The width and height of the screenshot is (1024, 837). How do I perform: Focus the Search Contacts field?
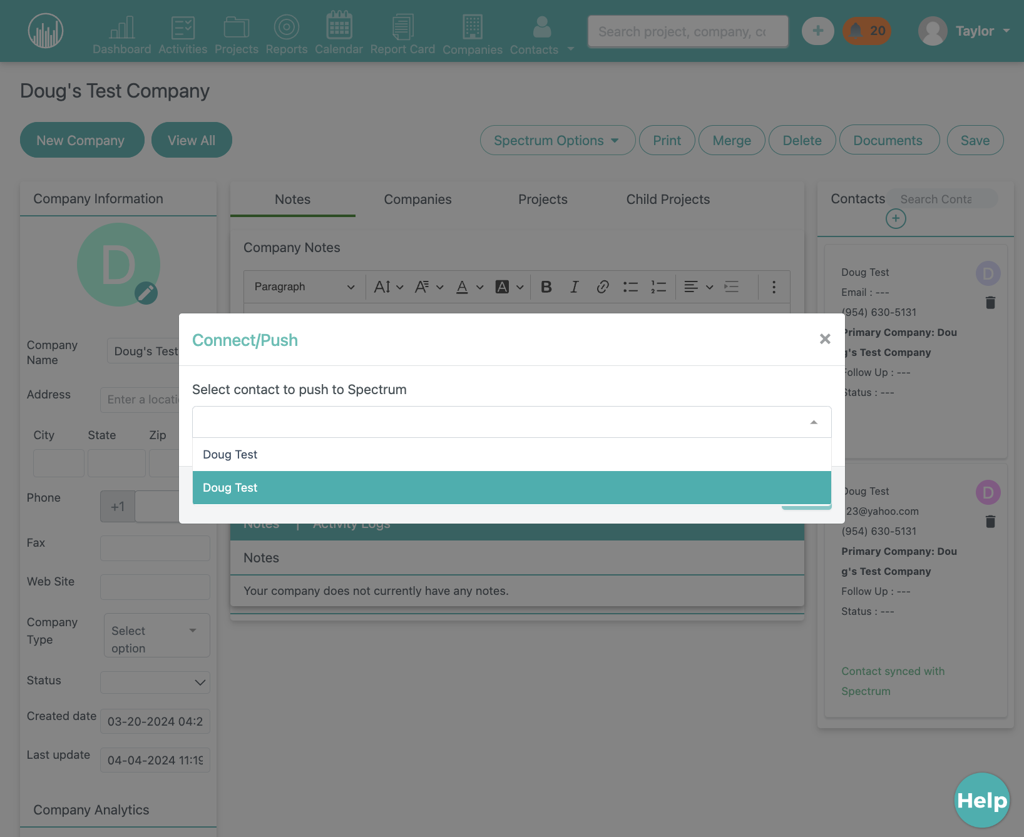[942, 199]
